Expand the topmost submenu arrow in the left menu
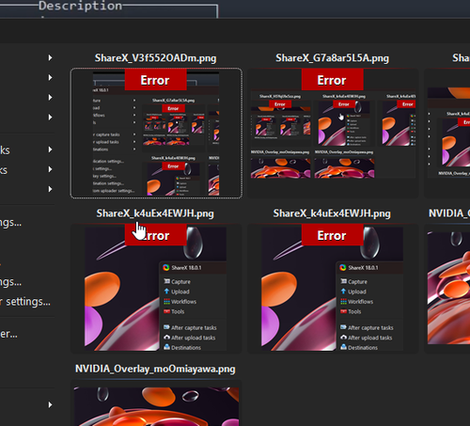This screenshot has height=426, width=470. pyautogui.click(x=50, y=57)
